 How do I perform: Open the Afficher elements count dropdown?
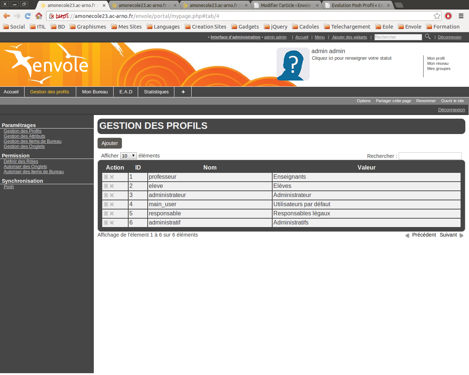(x=128, y=156)
